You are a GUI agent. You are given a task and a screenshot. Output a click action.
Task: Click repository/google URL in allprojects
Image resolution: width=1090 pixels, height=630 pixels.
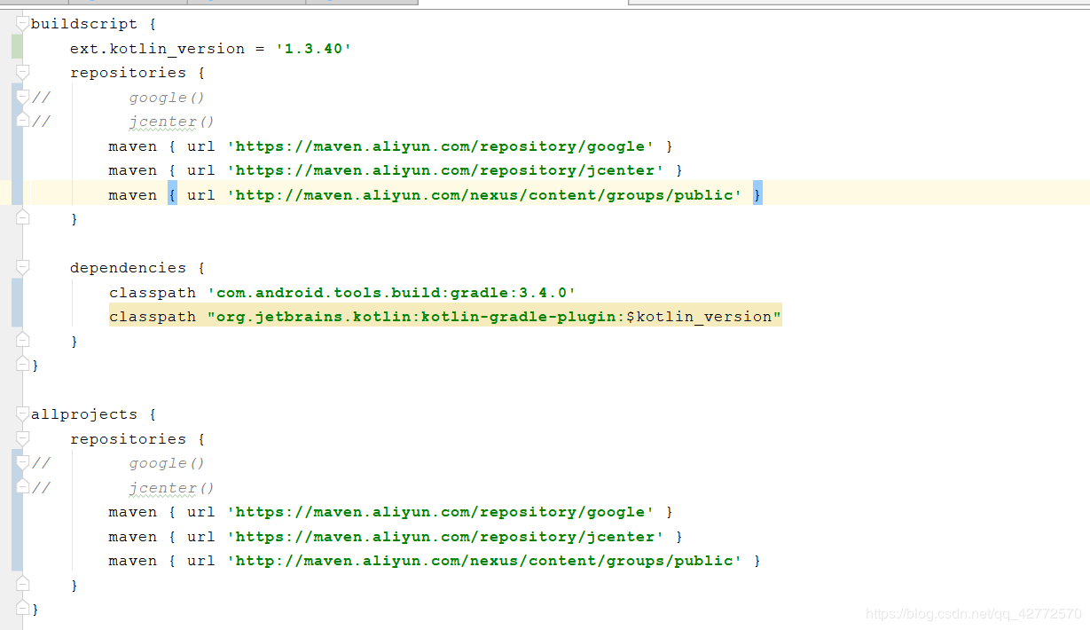point(441,512)
